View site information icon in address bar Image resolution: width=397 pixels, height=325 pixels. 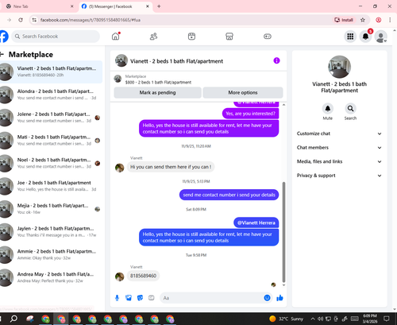point(34,20)
